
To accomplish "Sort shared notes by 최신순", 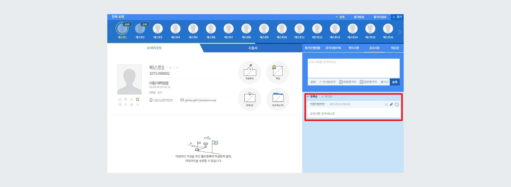I will (327, 96).
